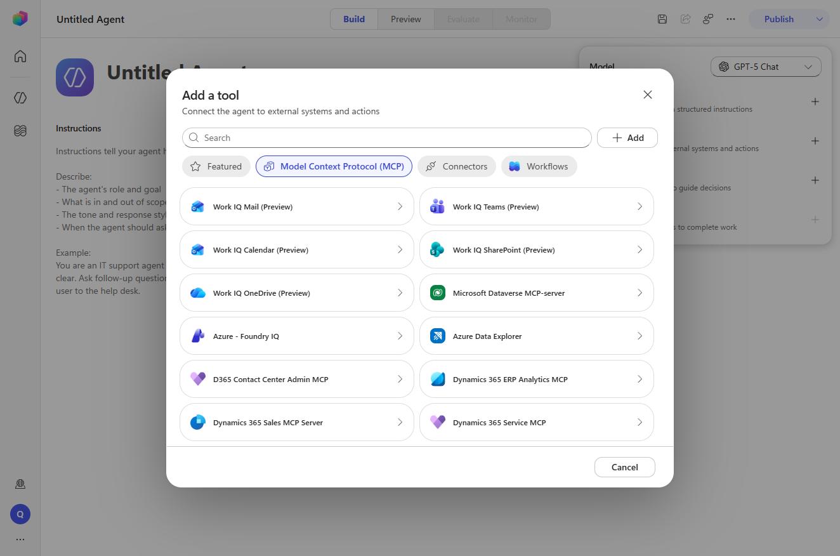Expand the Publish dropdown arrow
This screenshot has height=556, width=840.
[x=819, y=19]
